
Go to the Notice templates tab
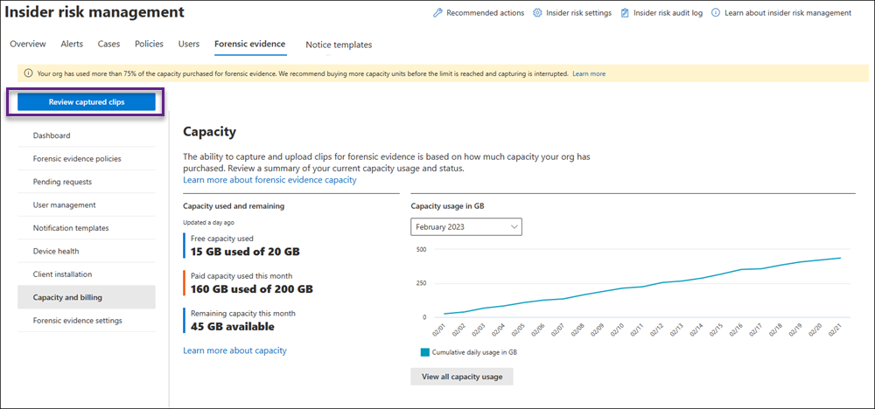click(339, 45)
